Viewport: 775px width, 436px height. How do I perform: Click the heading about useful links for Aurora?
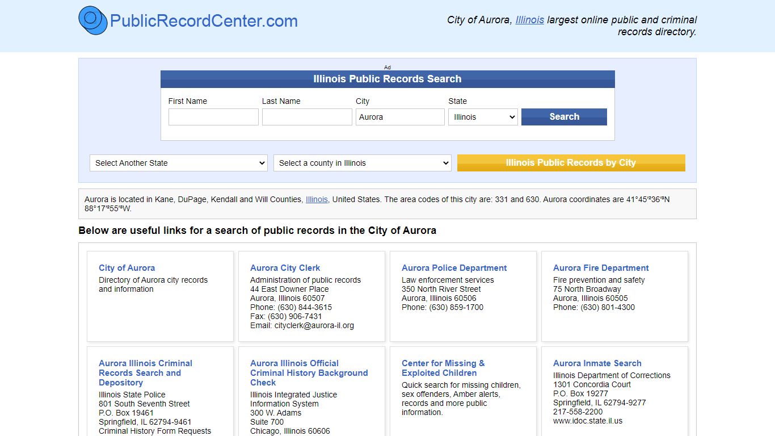[x=257, y=230]
